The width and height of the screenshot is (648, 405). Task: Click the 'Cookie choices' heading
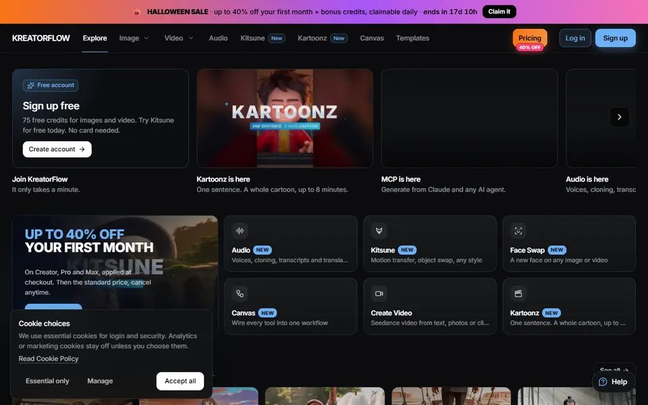pyautogui.click(x=45, y=323)
